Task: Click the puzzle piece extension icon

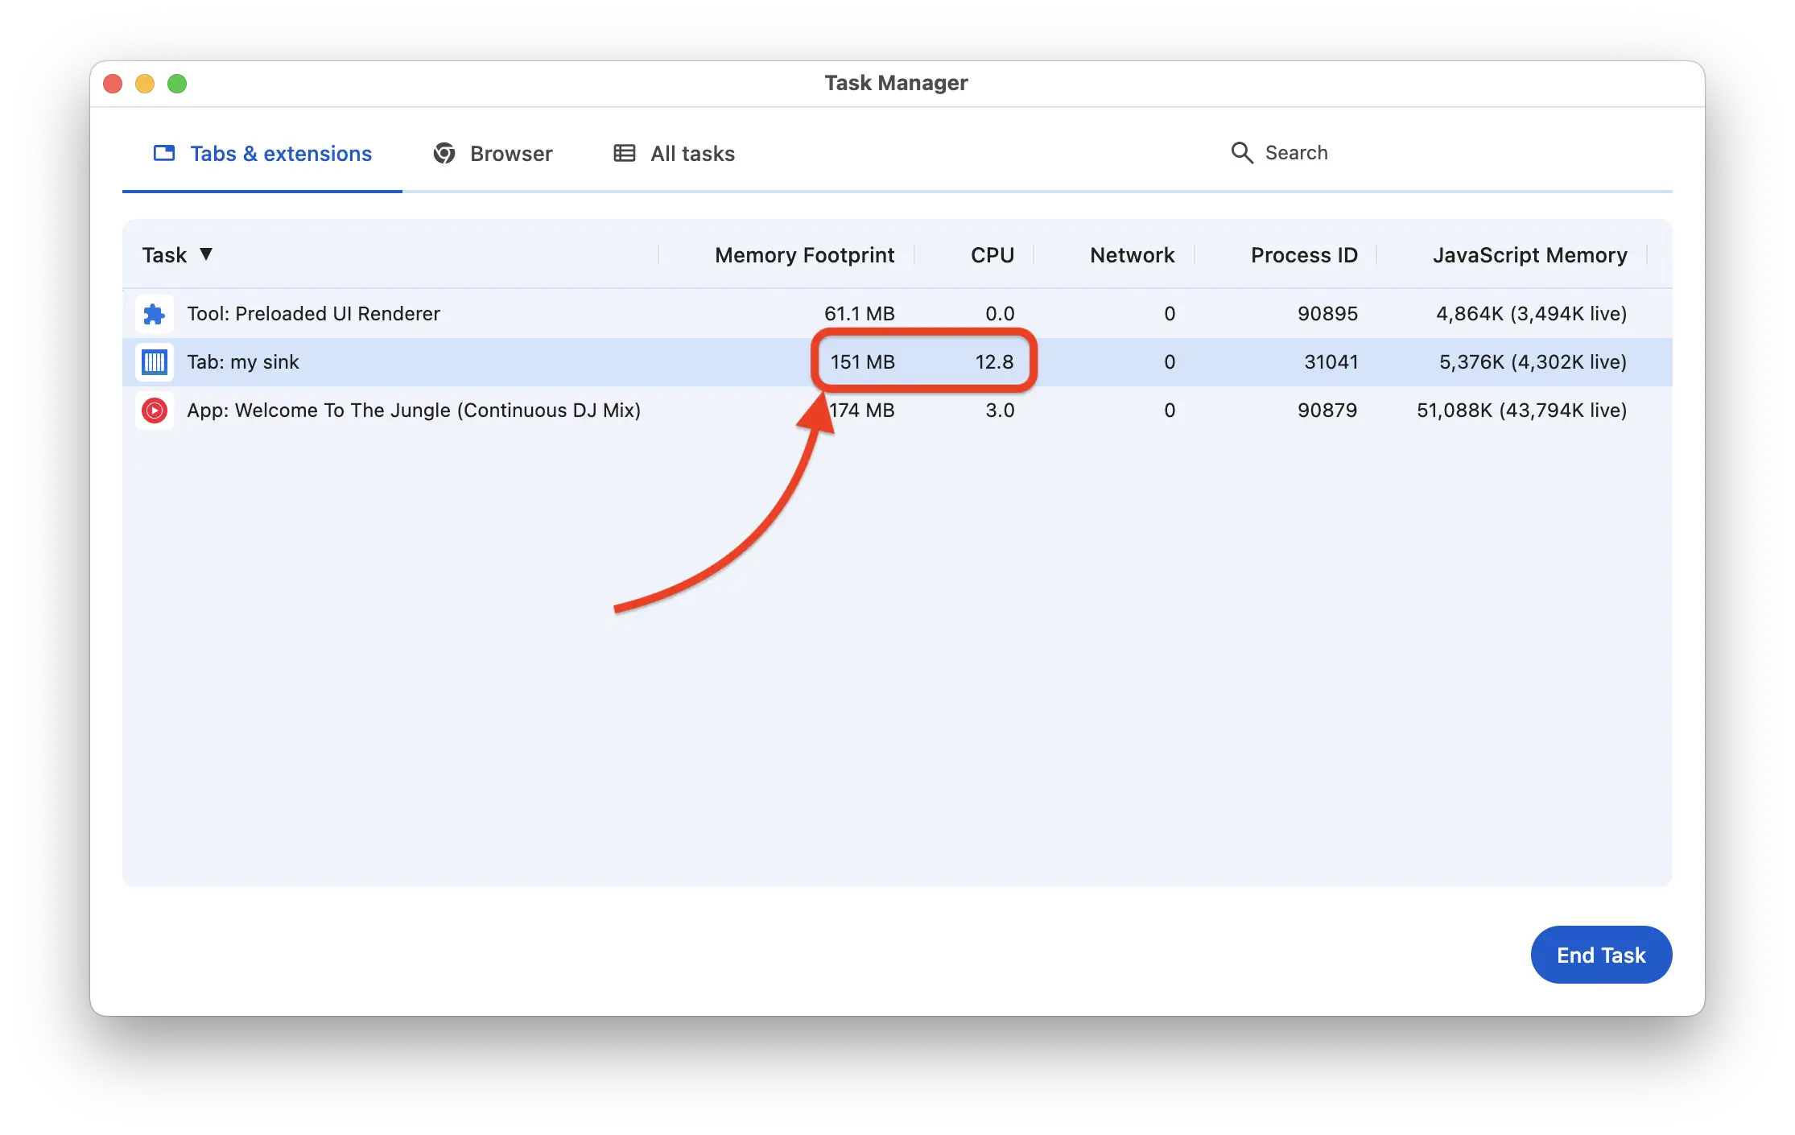Action: [x=154, y=314]
